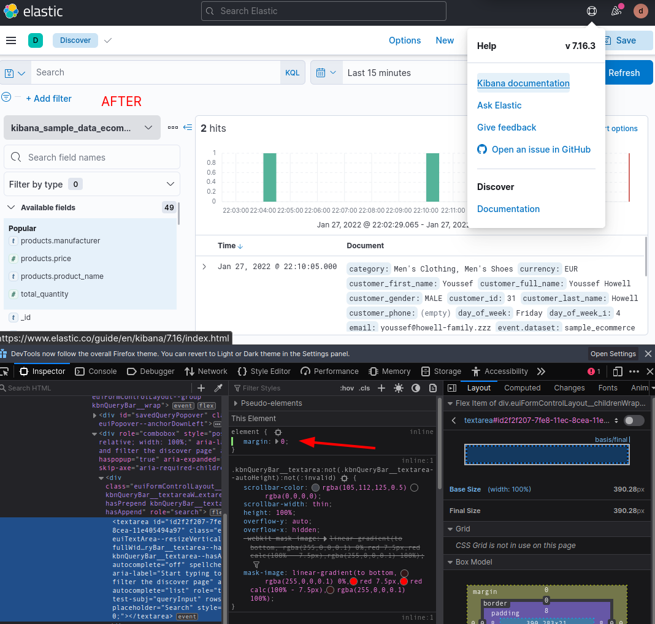Open the Elastic logo home link
655x624 pixels.
click(33, 11)
